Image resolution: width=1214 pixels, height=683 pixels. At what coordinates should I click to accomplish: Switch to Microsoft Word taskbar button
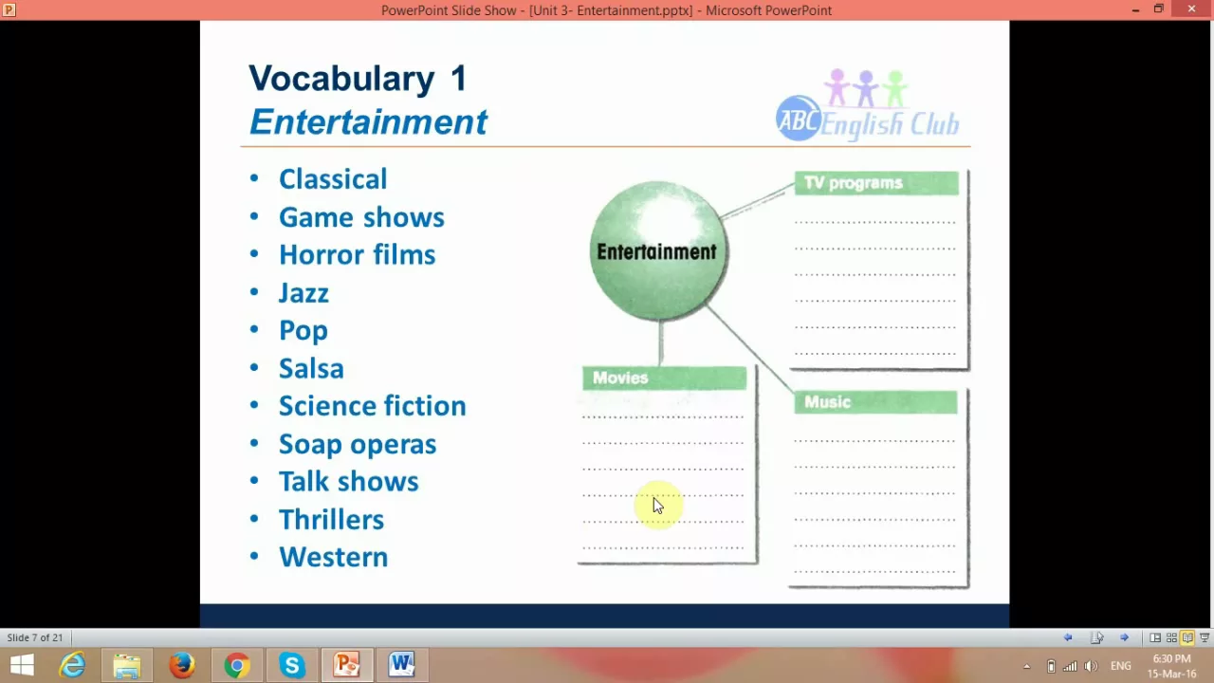401,665
